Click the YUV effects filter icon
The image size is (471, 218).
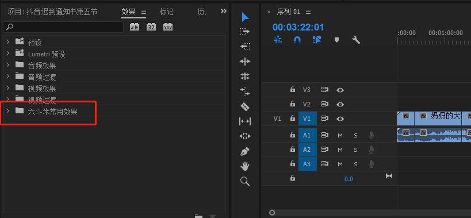click(x=168, y=27)
